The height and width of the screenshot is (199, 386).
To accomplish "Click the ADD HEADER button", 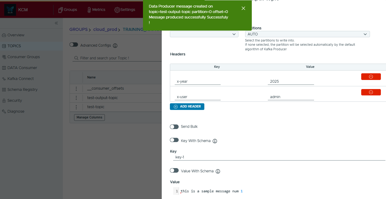I will pyautogui.click(x=187, y=107).
